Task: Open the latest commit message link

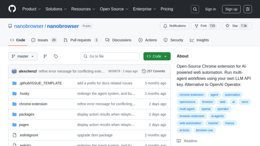Action: 71,71
